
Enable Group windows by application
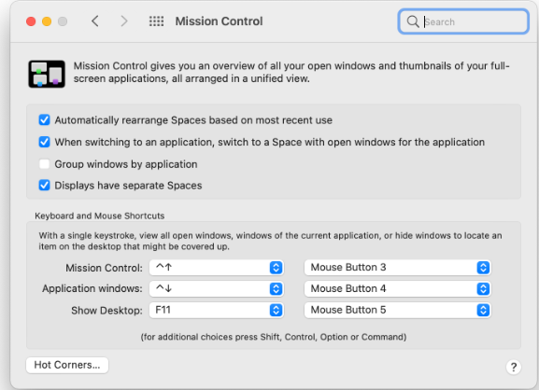[44, 164]
